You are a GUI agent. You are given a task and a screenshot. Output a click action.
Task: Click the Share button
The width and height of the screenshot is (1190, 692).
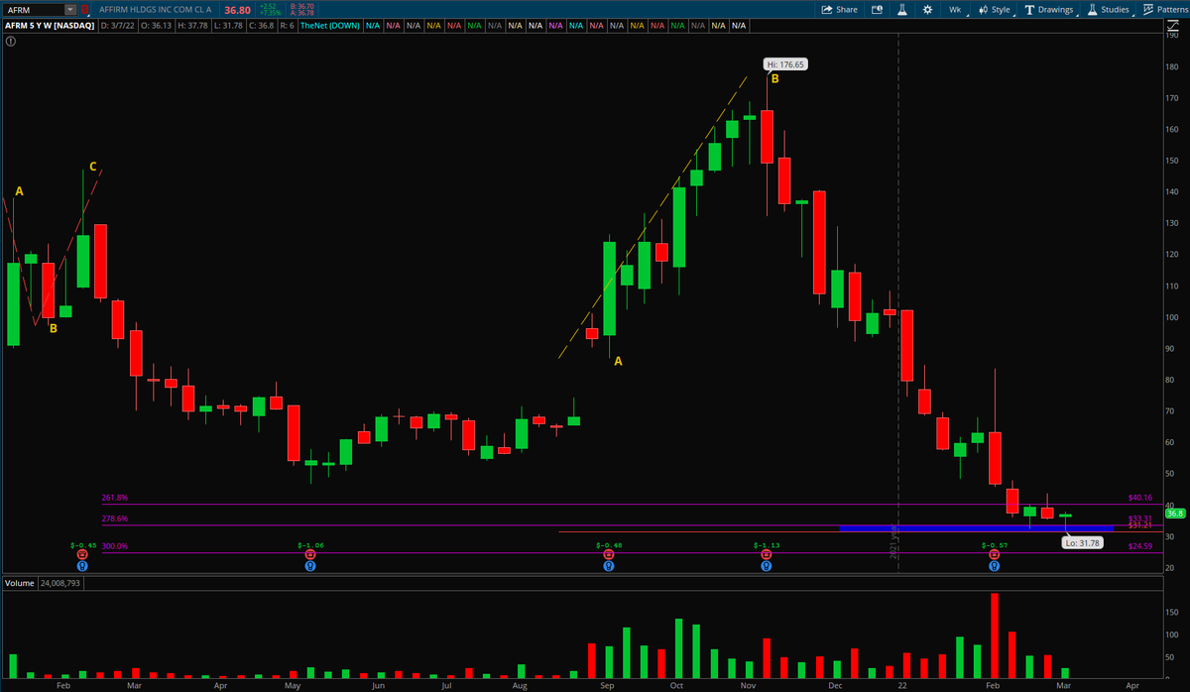(839, 9)
